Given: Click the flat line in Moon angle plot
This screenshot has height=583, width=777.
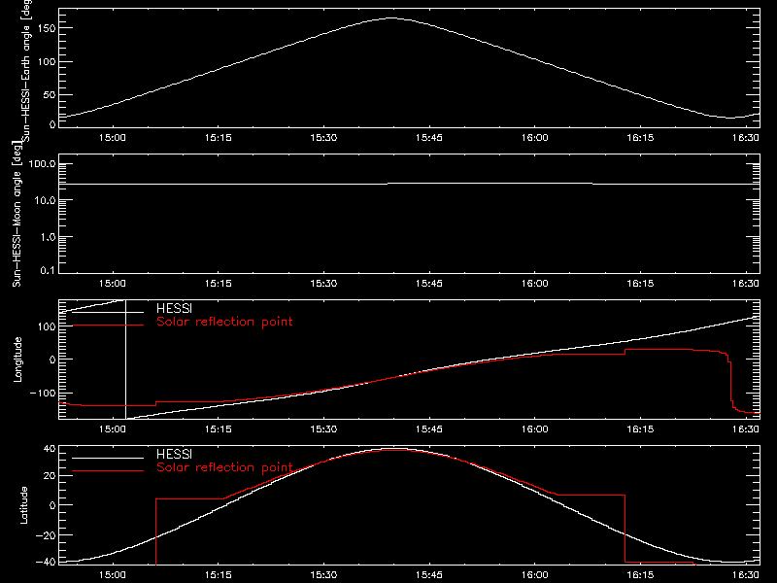Looking at the screenshot, I should [409, 184].
